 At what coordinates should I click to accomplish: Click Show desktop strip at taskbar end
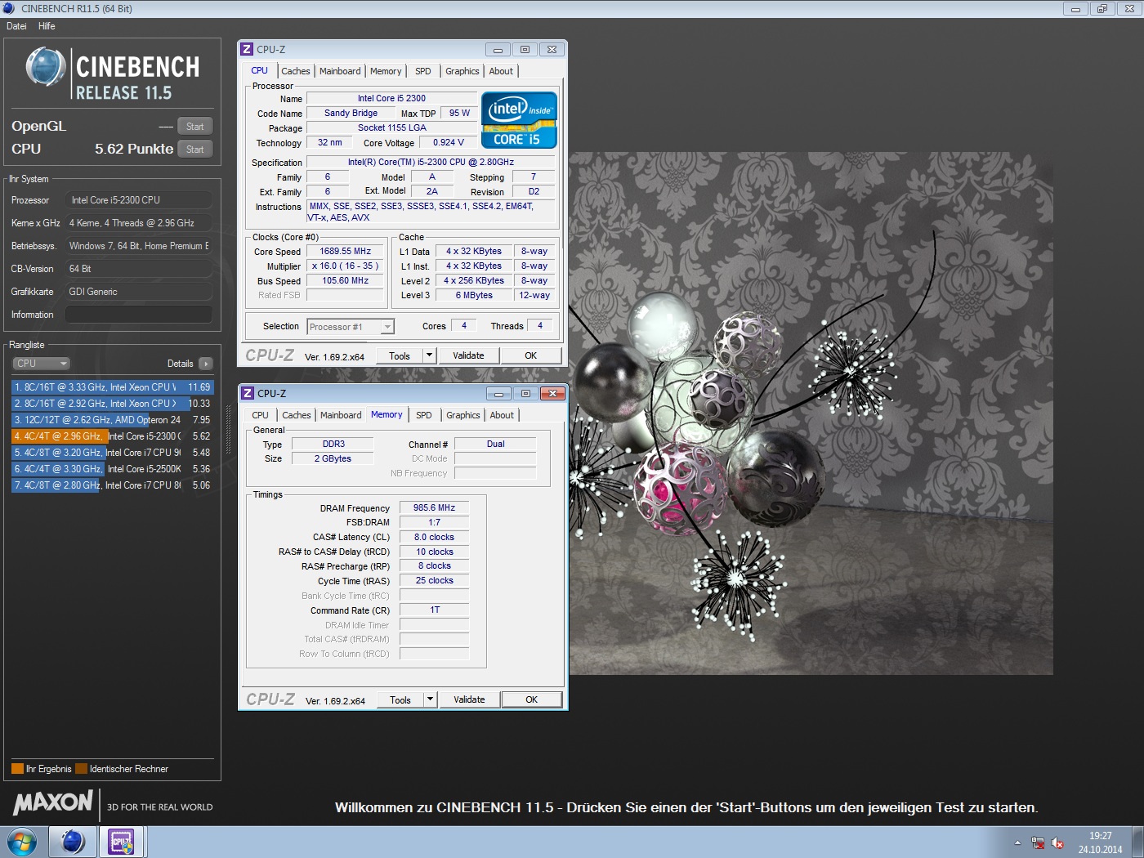point(1137,842)
